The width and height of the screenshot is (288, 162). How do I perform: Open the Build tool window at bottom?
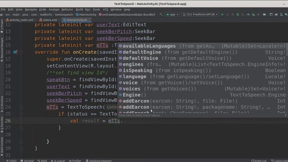click(x=42, y=161)
